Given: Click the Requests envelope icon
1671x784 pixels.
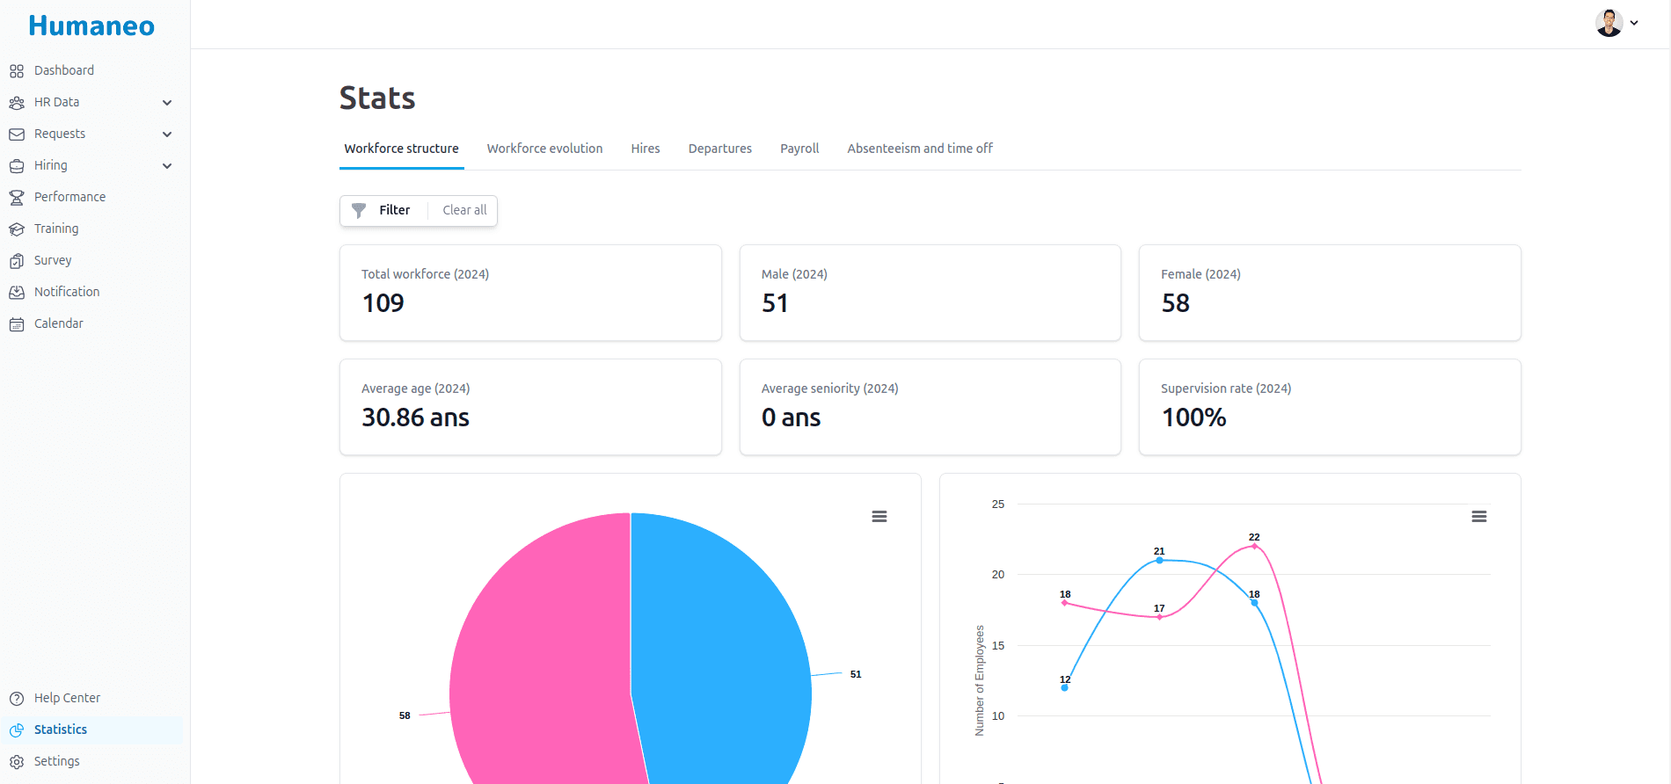Looking at the screenshot, I should [17, 134].
